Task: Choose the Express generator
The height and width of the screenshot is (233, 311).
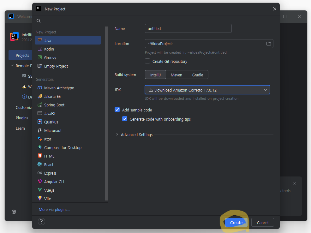Action: [68, 173]
